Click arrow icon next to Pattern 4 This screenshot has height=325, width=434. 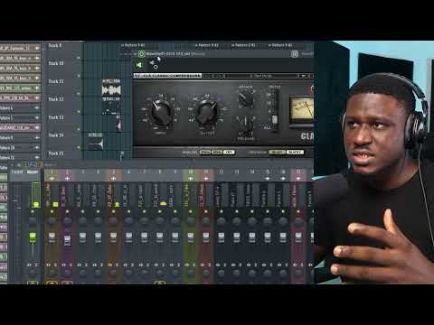[x=37, y=107]
